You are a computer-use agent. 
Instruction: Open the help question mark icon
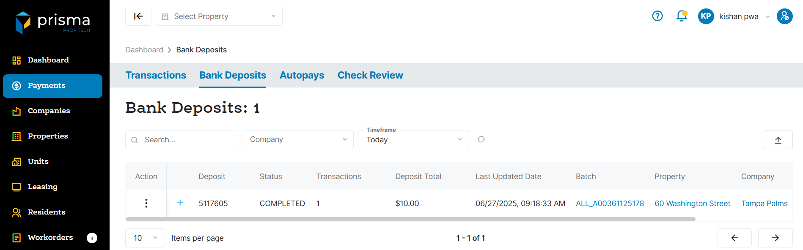[x=657, y=16]
